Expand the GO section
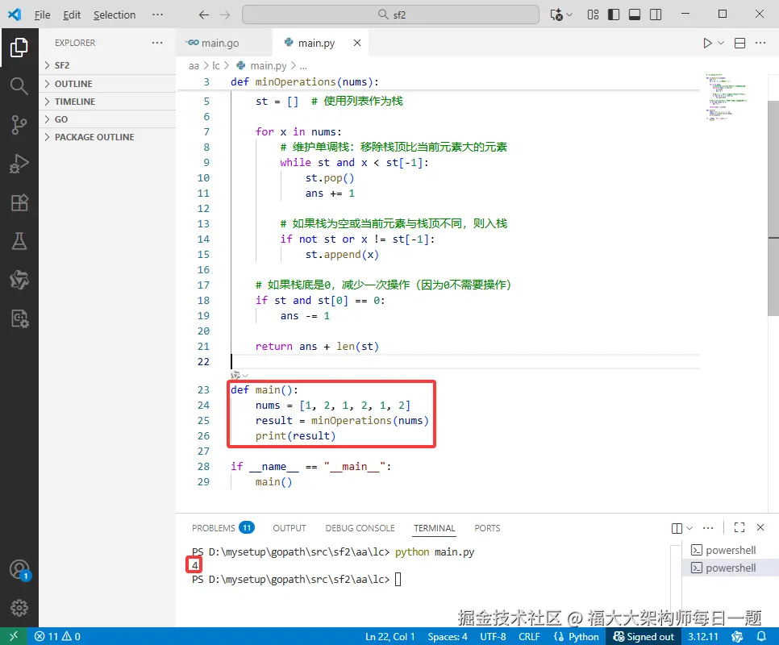 107,119
